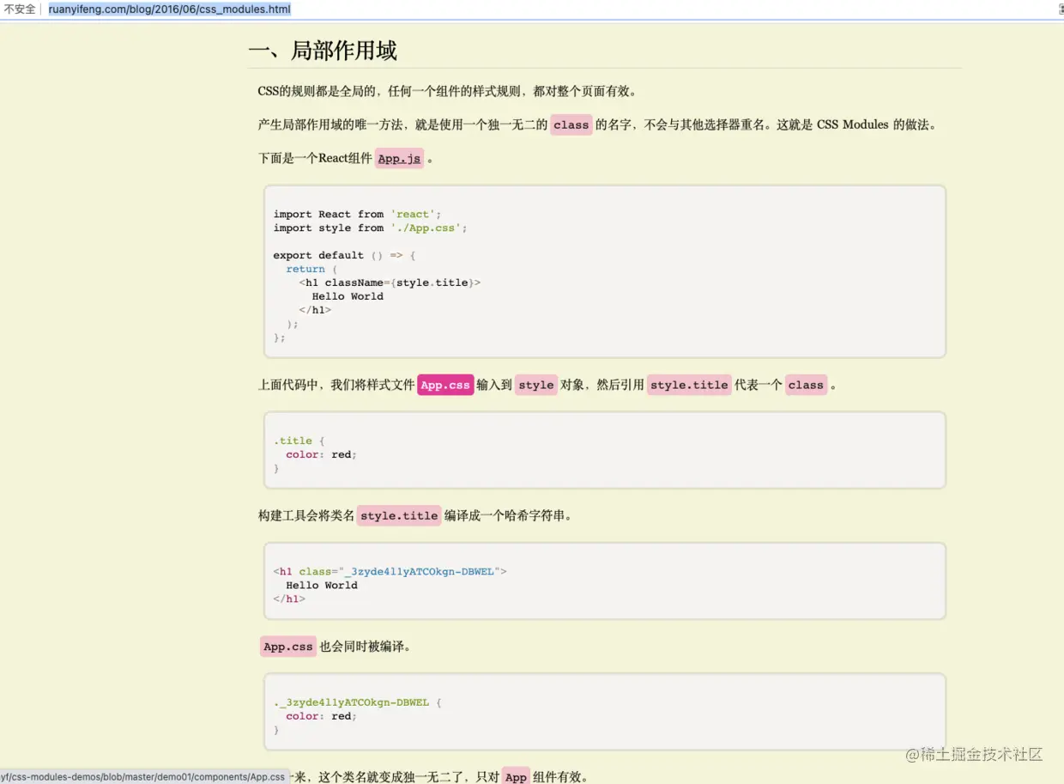The image size is (1064, 784).
Task: Click the heading 一、局部作用域
Action: pyautogui.click(x=323, y=51)
